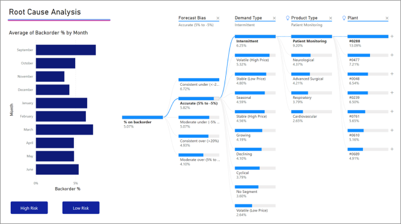Select the Seasonal demand type node
The width and height of the screenshot is (401, 224).
click(x=255, y=98)
